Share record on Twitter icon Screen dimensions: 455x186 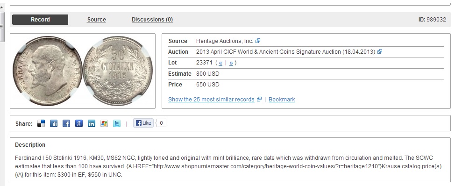[x=117, y=124]
